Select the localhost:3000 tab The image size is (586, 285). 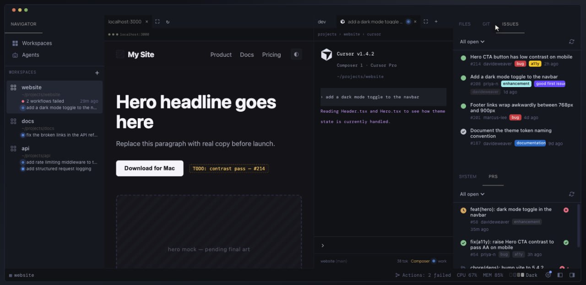pos(125,22)
